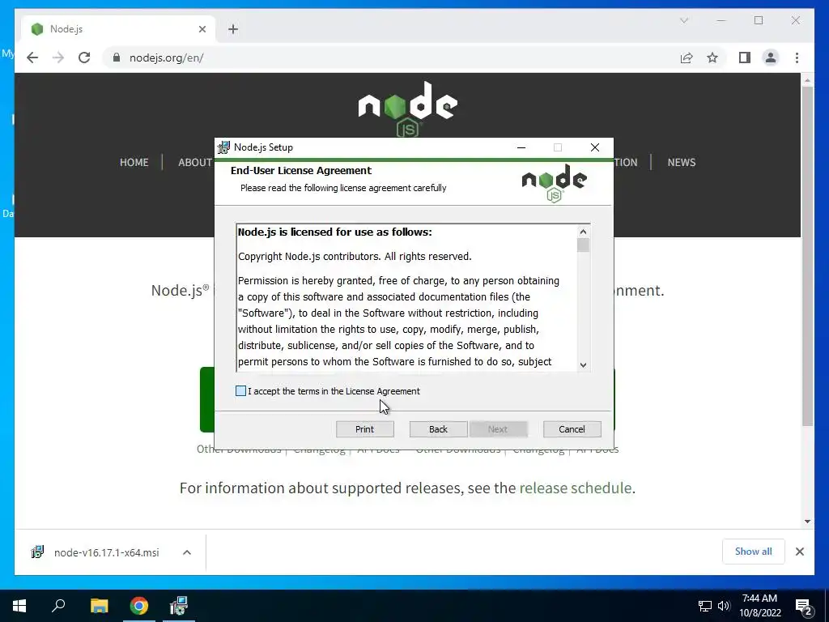Click web page scrollbar up arrow
This screenshot has width=829, height=622.
pyautogui.click(x=807, y=80)
